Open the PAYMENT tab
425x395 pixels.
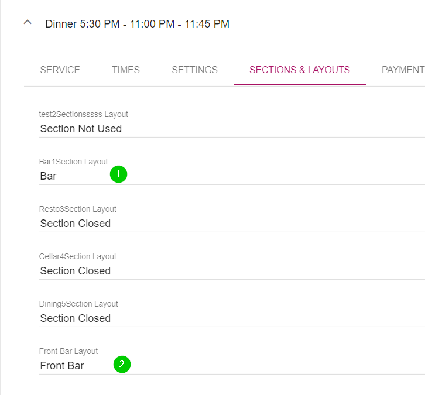point(403,70)
